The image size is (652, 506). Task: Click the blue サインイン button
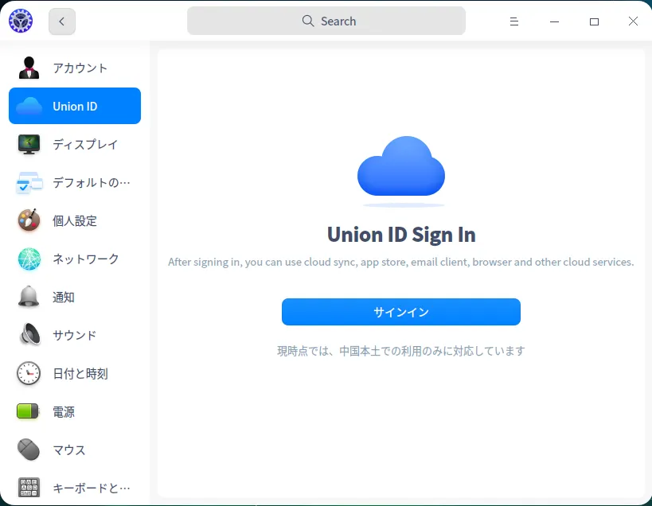401,312
